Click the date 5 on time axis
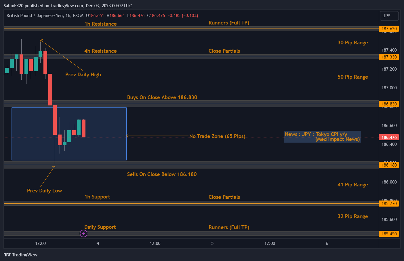Screen dimensions: 404x261 (x=212, y=243)
